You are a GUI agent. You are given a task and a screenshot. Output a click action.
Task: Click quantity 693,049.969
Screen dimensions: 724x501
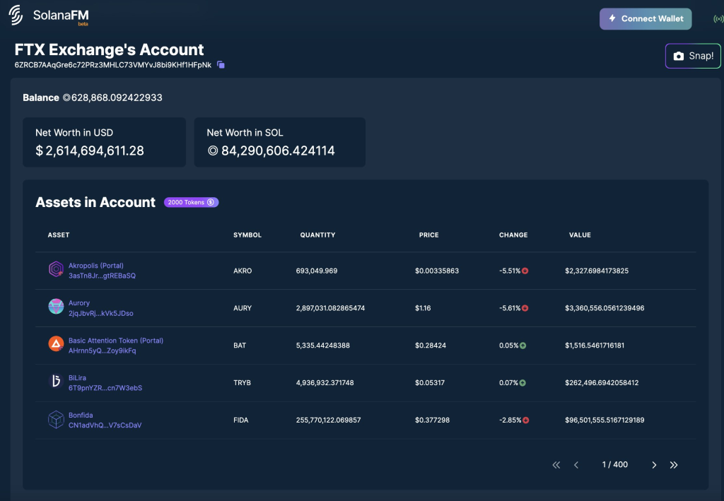pyautogui.click(x=317, y=271)
